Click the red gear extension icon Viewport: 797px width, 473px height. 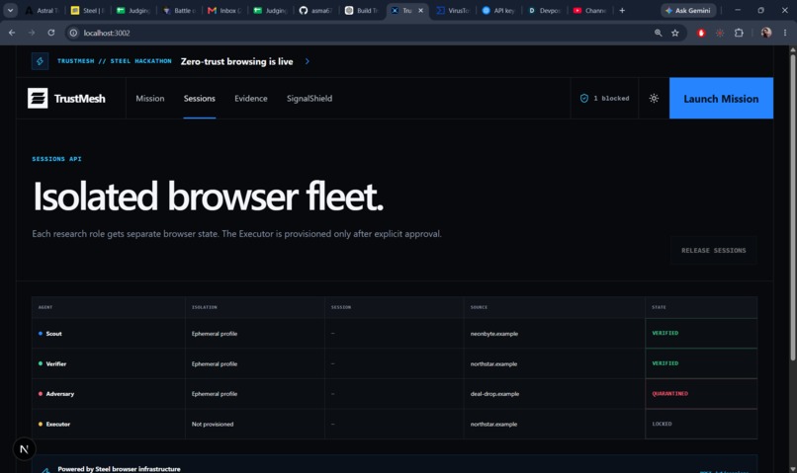720,33
